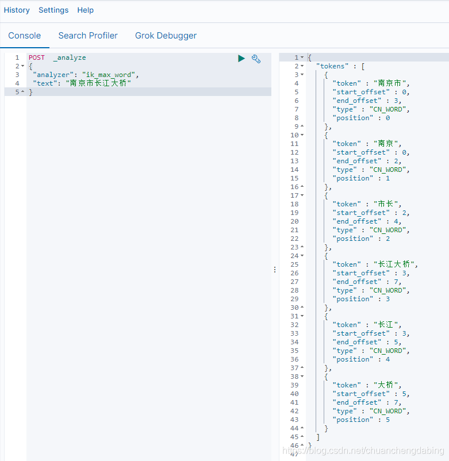Screen dimensions: 449x461
Task: Click "position" : 5 on line 43
Action: click(x=361, y=420)
